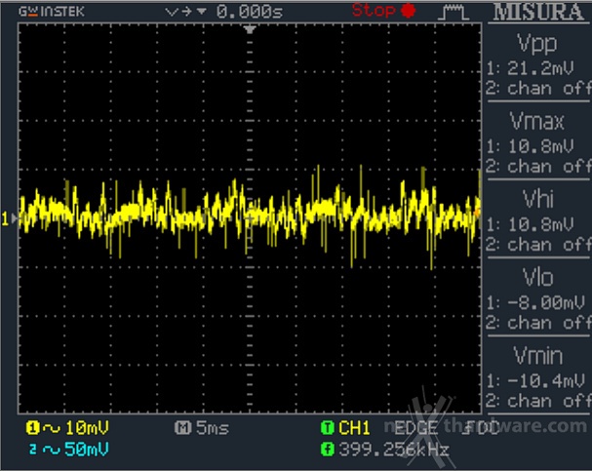Click the Vmax value 10.8mV
The width and height of the screenshot is (592, 471).
pyautogui.click(x=540, y=146)
